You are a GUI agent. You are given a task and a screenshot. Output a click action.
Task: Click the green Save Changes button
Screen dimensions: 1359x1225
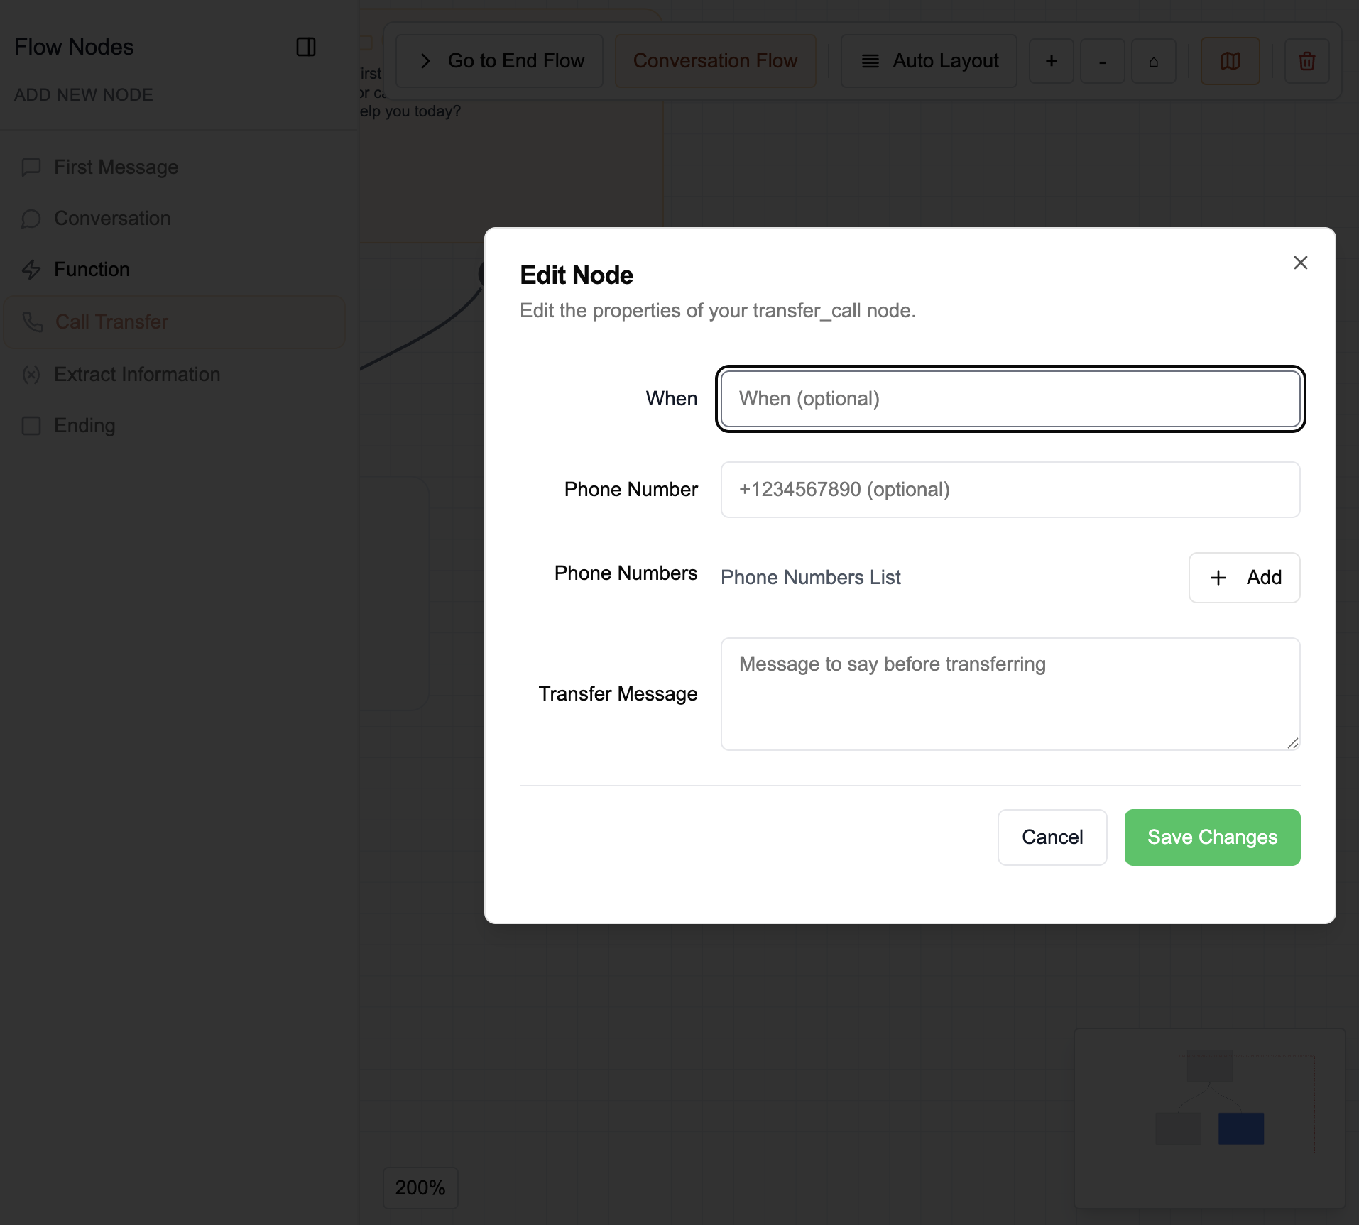coord(1211,837)
